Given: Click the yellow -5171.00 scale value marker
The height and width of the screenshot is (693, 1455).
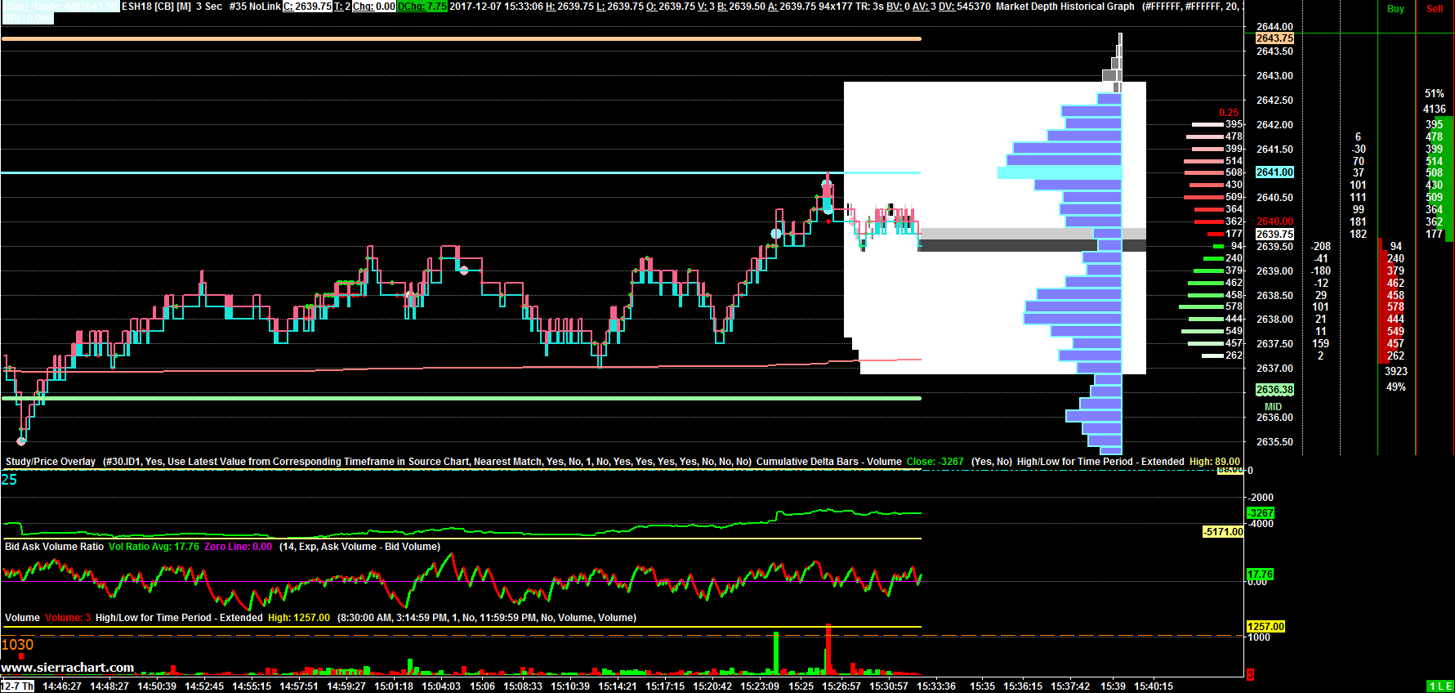Looking at the screenshot, I should [x=1223, y=532].
